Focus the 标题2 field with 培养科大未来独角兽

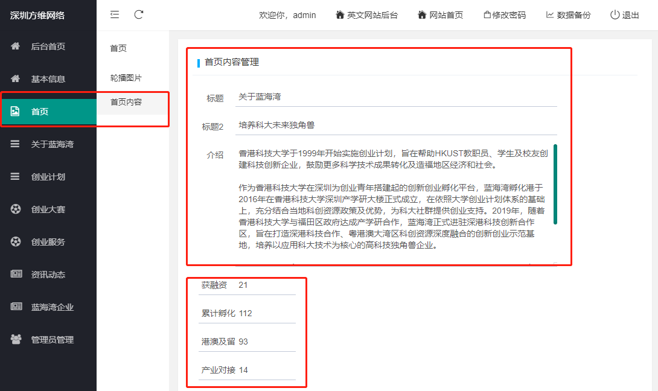pyautogui.click(x=396, y=126)
